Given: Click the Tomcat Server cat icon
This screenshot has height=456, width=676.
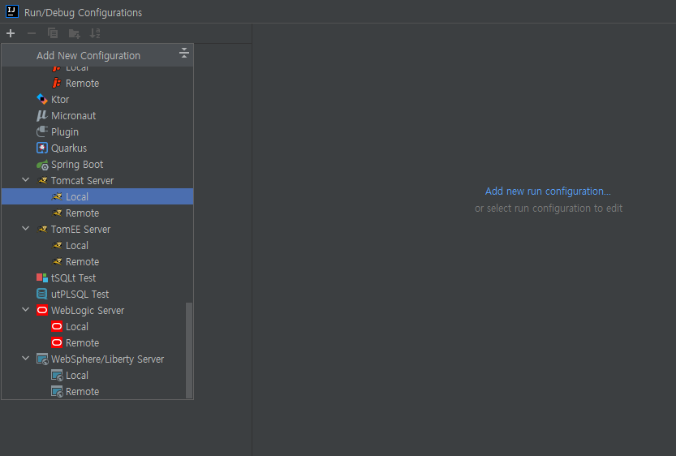Looking at the screenshot, I should point(42,181).
